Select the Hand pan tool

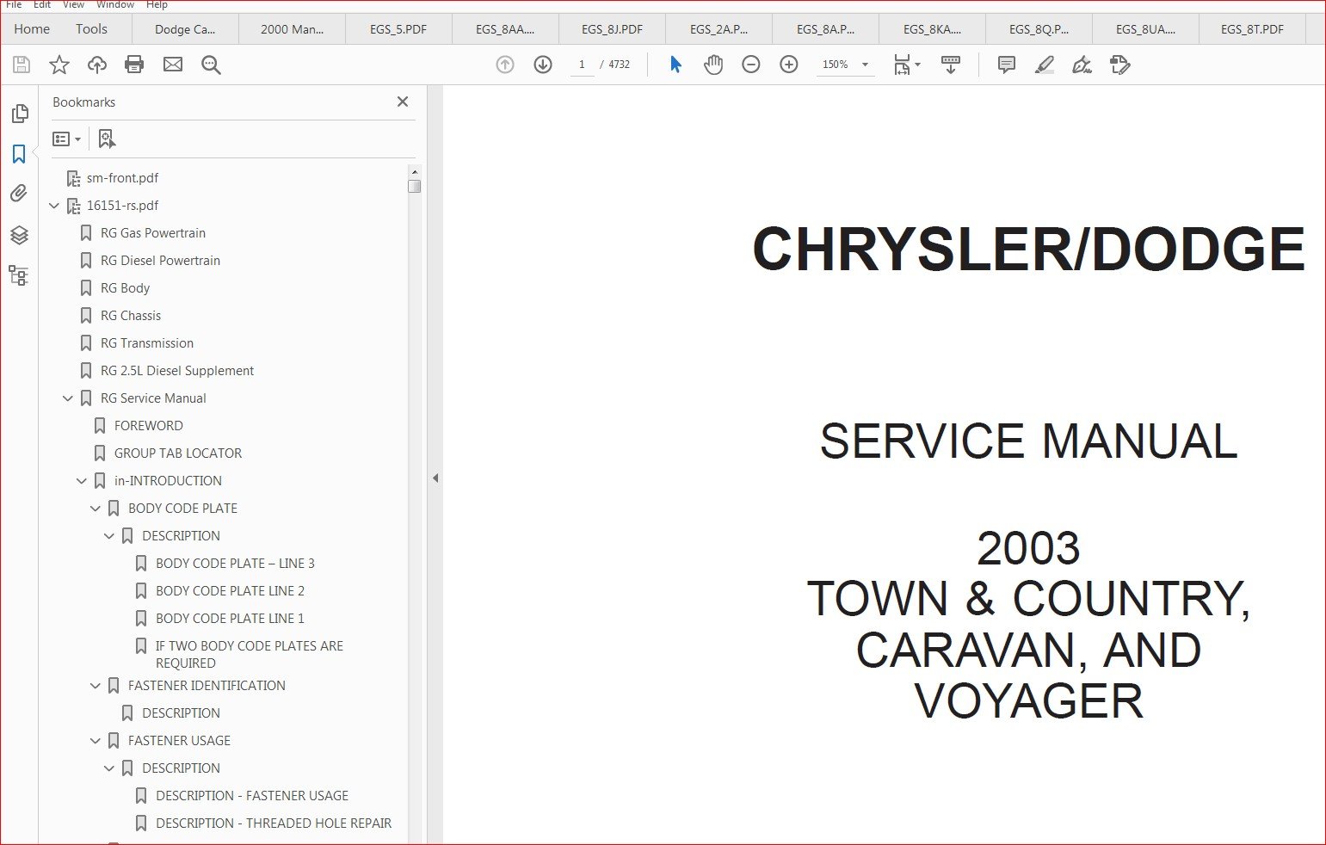[x=713, y=65]
